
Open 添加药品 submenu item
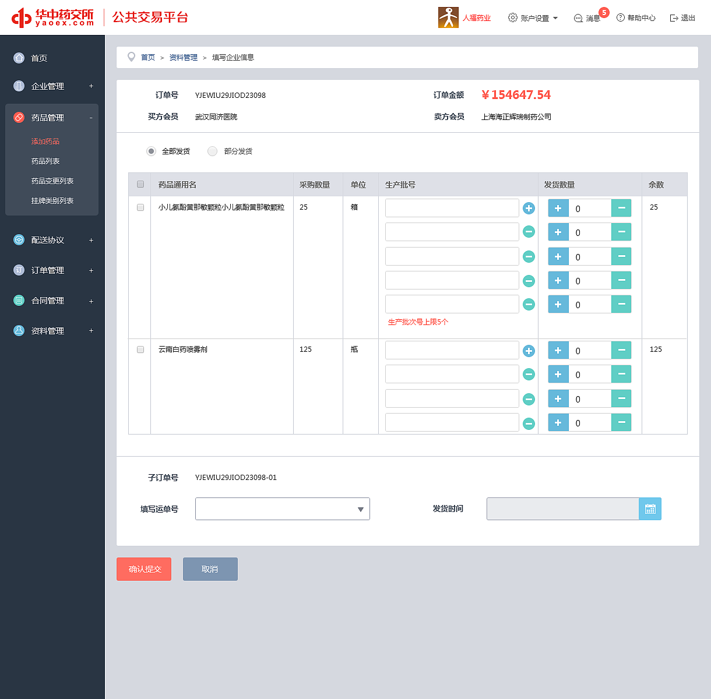click(x=45, y=142)
